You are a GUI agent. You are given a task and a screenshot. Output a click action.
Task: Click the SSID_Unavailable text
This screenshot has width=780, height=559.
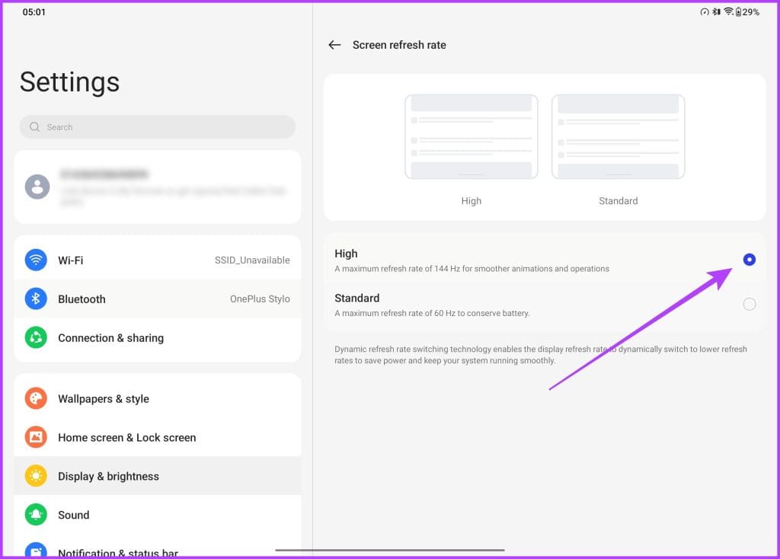click(252, 260)
